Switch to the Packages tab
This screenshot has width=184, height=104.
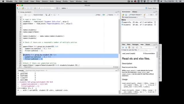135,44
